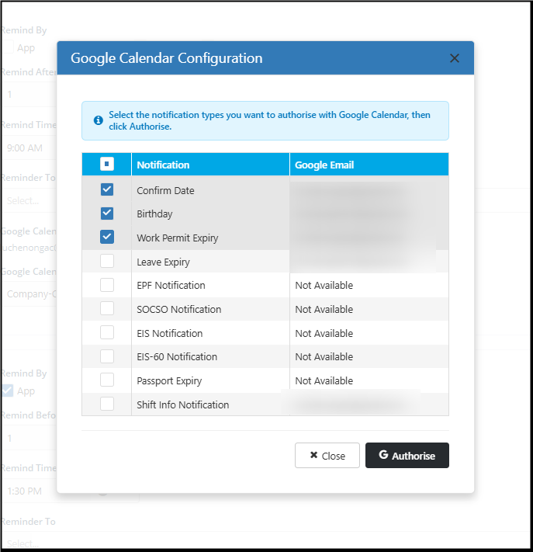Click Not Available in Passport Expiry row
The image size is (533, 552).
click(324, 380)
